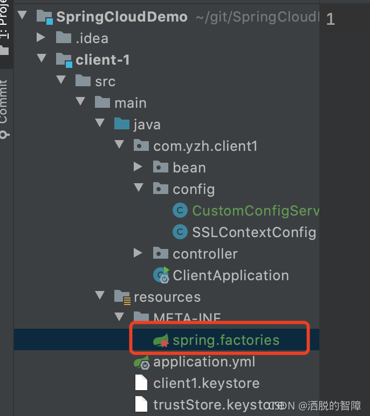Image resolution: width=370 pixels, height=416 pixels.
Task: Click the controller package icon
Action: pyautogui.click(x=160, y=253)
